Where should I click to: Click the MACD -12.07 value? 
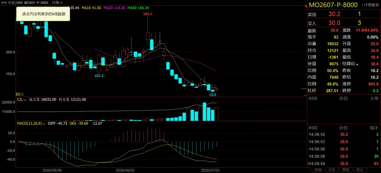point(97,123)
